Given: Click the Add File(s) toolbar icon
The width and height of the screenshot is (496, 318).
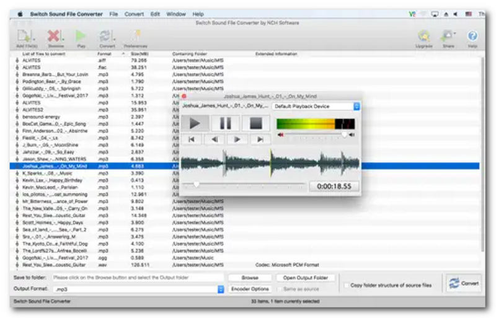Looking at the screenshot, I should (x=27, y=38).
